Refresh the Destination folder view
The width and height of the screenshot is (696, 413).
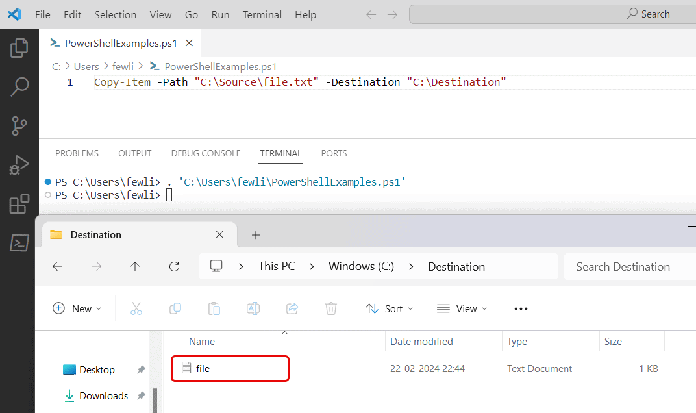click(174, 266)
